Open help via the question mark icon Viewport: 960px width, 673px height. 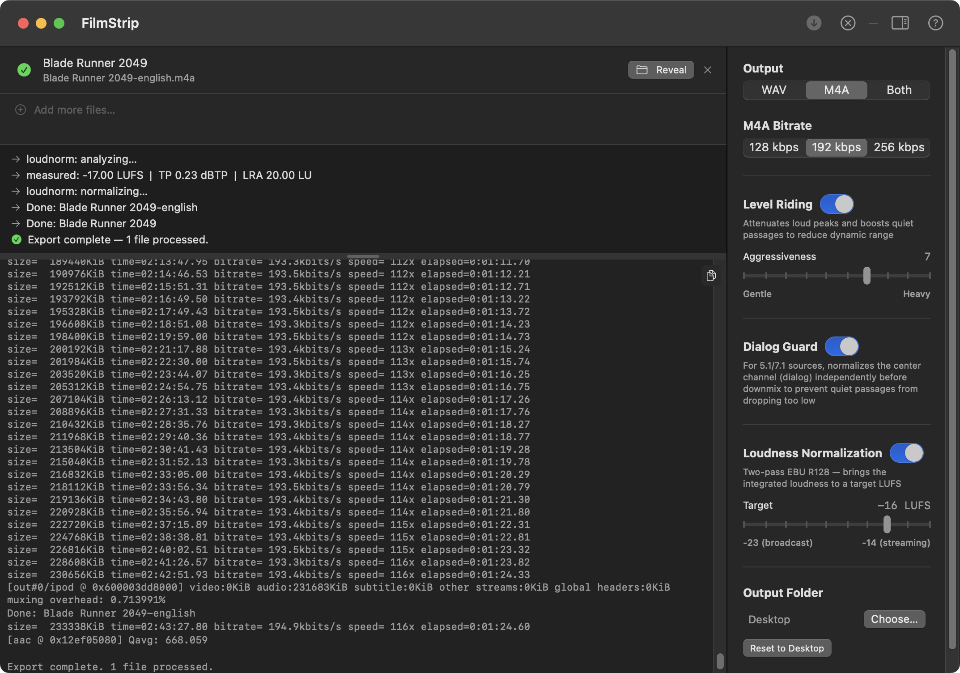pyautogui.click(x=935, y=23)
